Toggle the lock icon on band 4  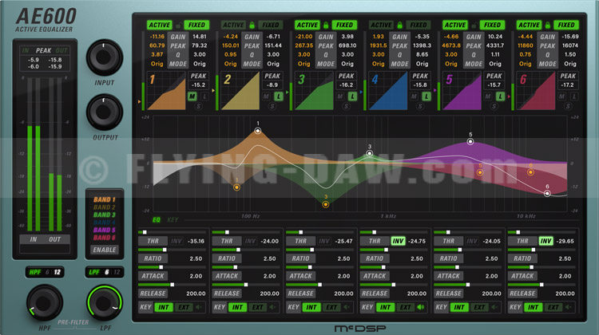(x=399, y=26)
